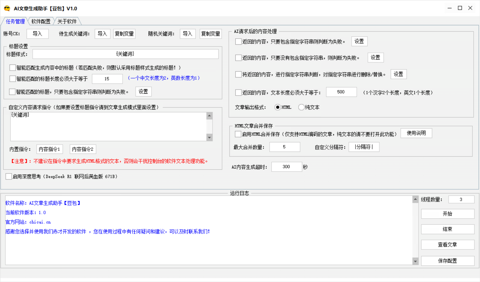Check 返回的内容只要包含指定字符串则失败
Screen dimensions: 480x282
(238, 41)
